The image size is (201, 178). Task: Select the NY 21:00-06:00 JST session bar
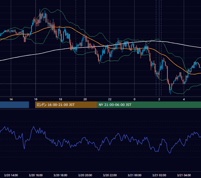click(149, 105)
